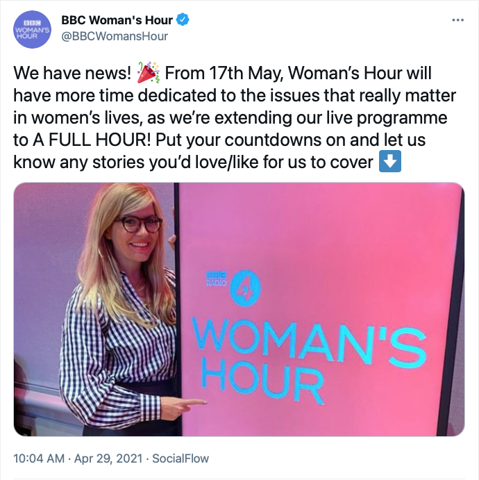This screenshot has width=479, height=480.
Task: Click the 10:04 AM timestamp
Action: (38, 459)
